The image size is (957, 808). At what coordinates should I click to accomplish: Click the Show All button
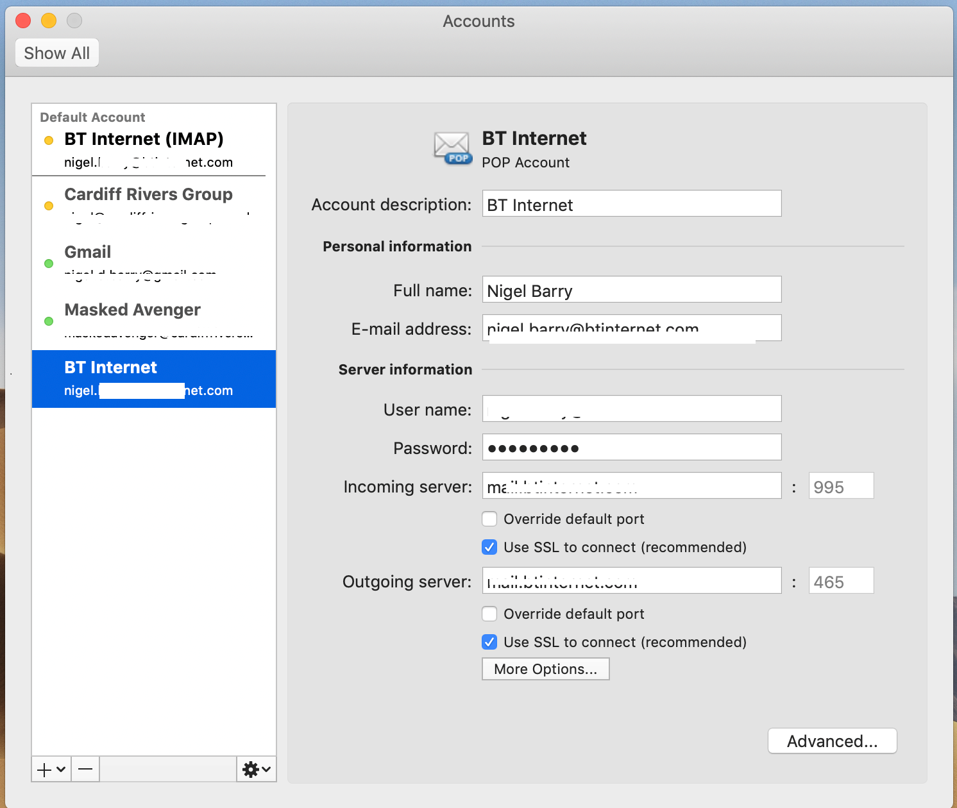57,53
